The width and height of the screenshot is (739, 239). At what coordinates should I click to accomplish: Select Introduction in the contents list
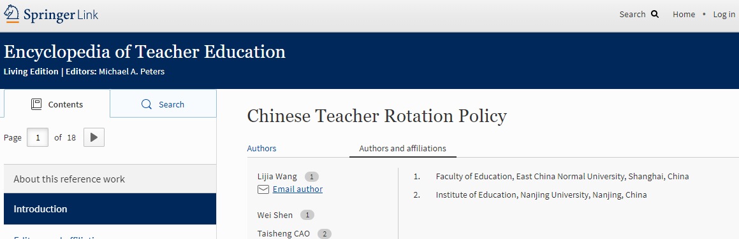point(110,209)
